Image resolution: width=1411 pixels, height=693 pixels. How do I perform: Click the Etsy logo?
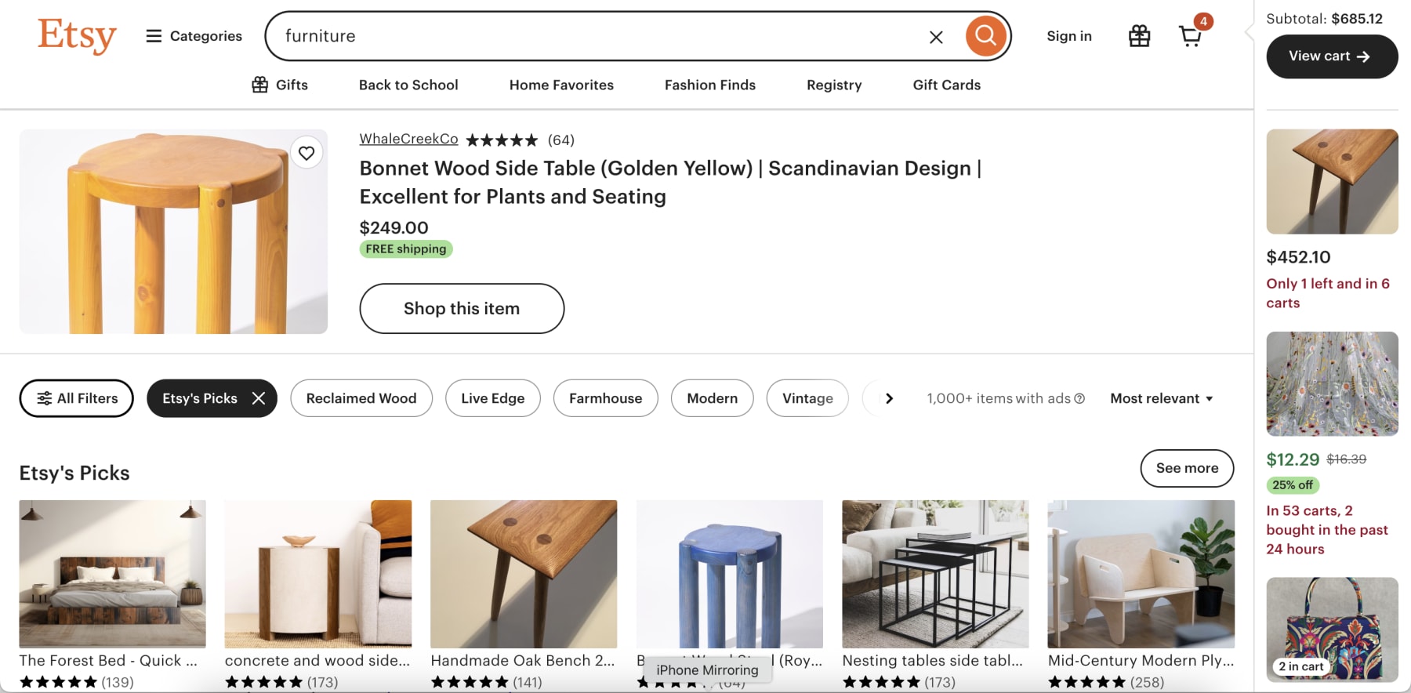click(x=76, y=36)
